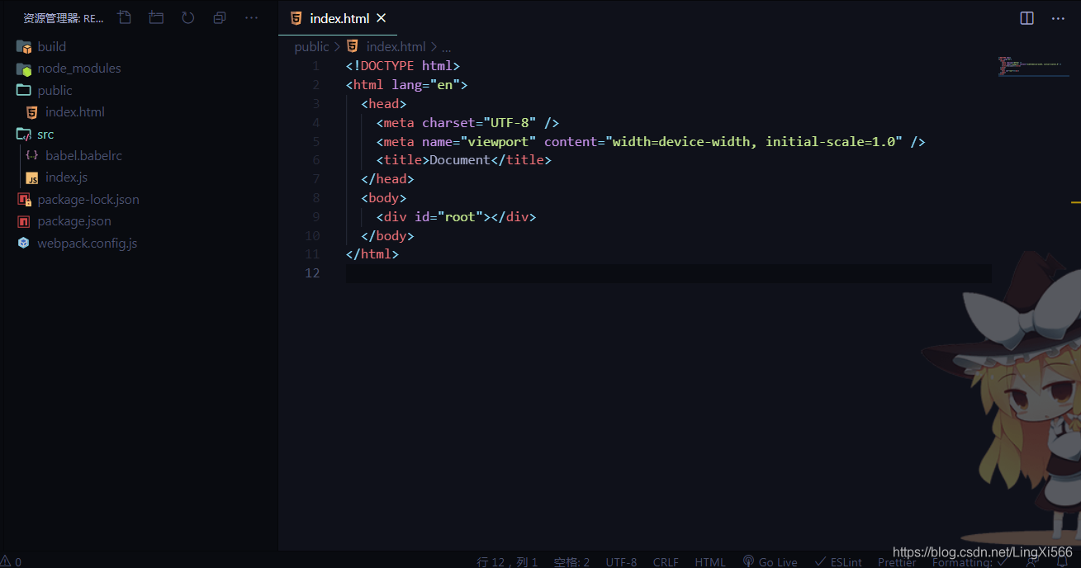
Task: Click Prettier status bar item
Action: click(x=897, y=561)
